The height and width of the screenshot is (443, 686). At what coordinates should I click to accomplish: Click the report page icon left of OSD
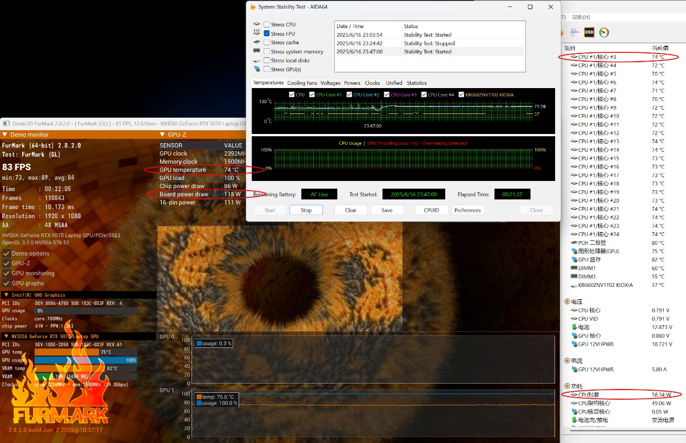pos(575,33)
